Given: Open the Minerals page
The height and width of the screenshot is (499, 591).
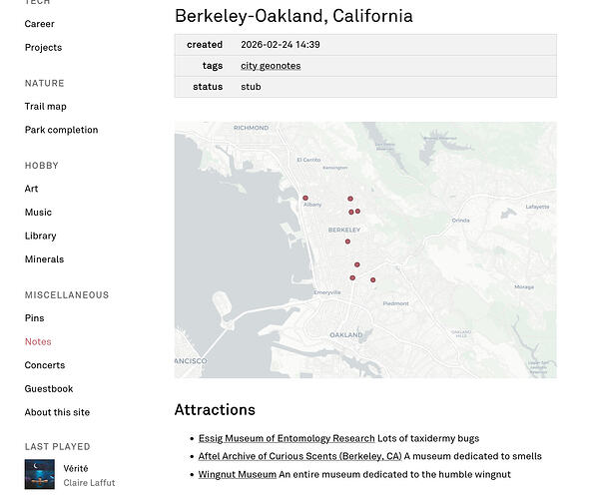Looking at the screenshot, I should pos(45,259).
